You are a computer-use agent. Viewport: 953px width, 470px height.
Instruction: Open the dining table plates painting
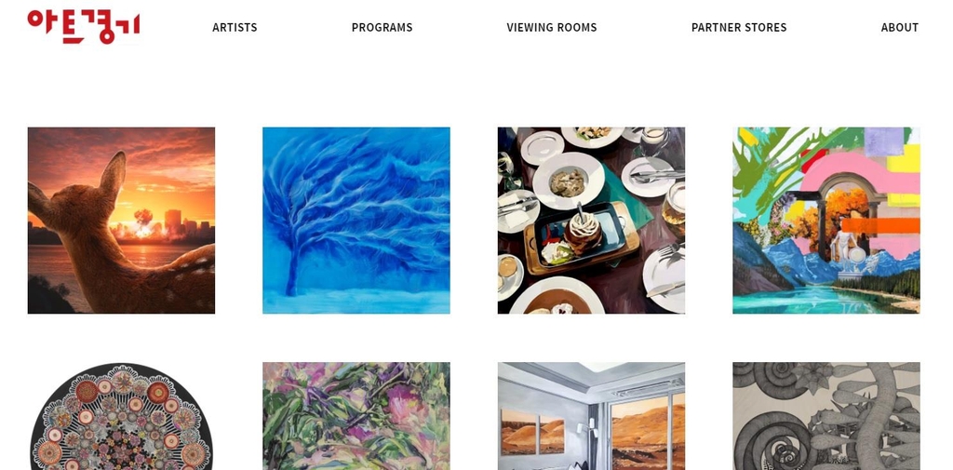(x=591, y=220)
